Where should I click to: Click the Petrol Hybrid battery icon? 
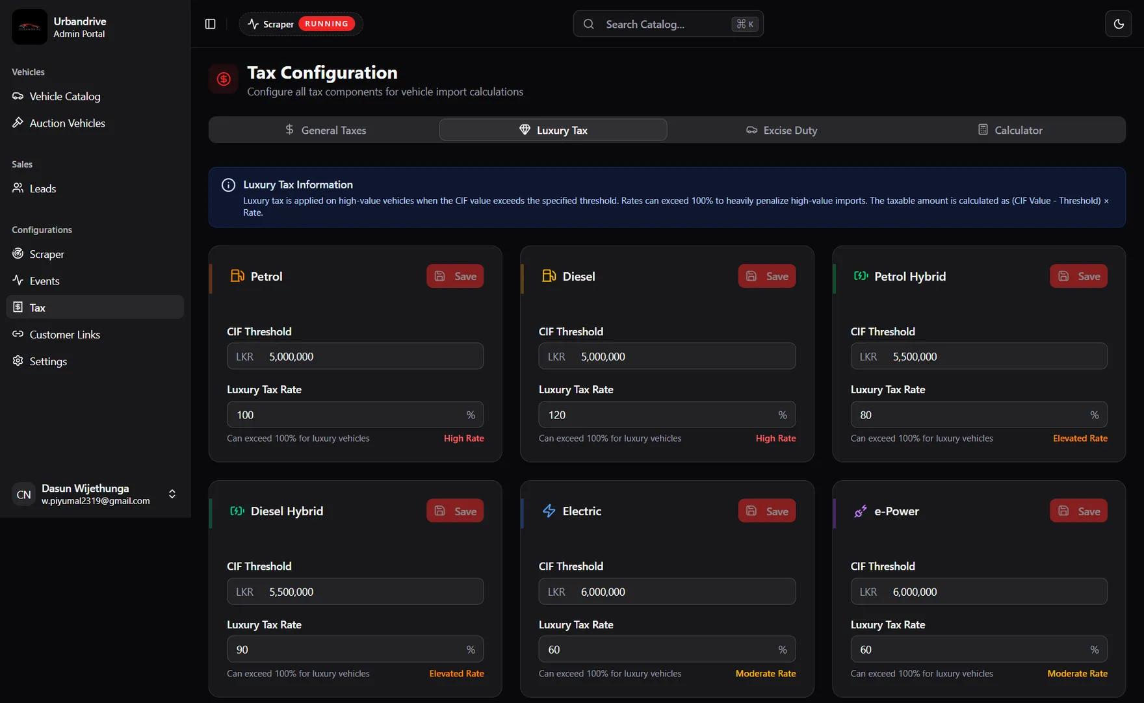(861, 276)
